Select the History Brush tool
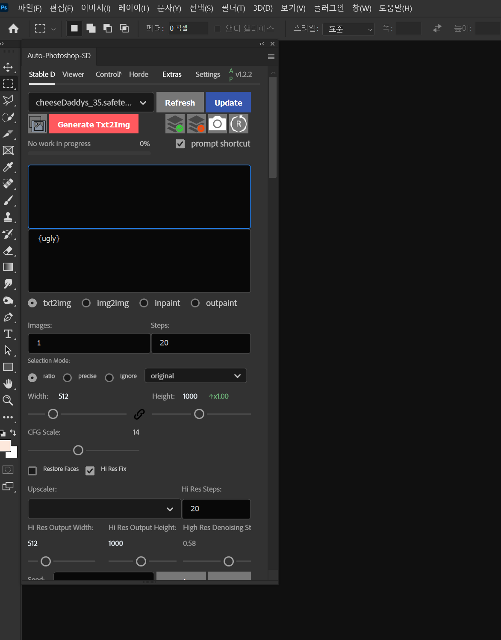The image size is (501, 640). pyautogui.click(x=8, y=234)
